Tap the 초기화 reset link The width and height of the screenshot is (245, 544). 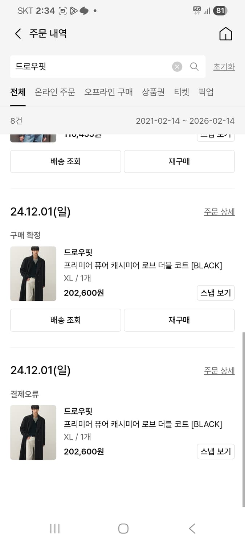pyautogui.click(x=224, y=67)
